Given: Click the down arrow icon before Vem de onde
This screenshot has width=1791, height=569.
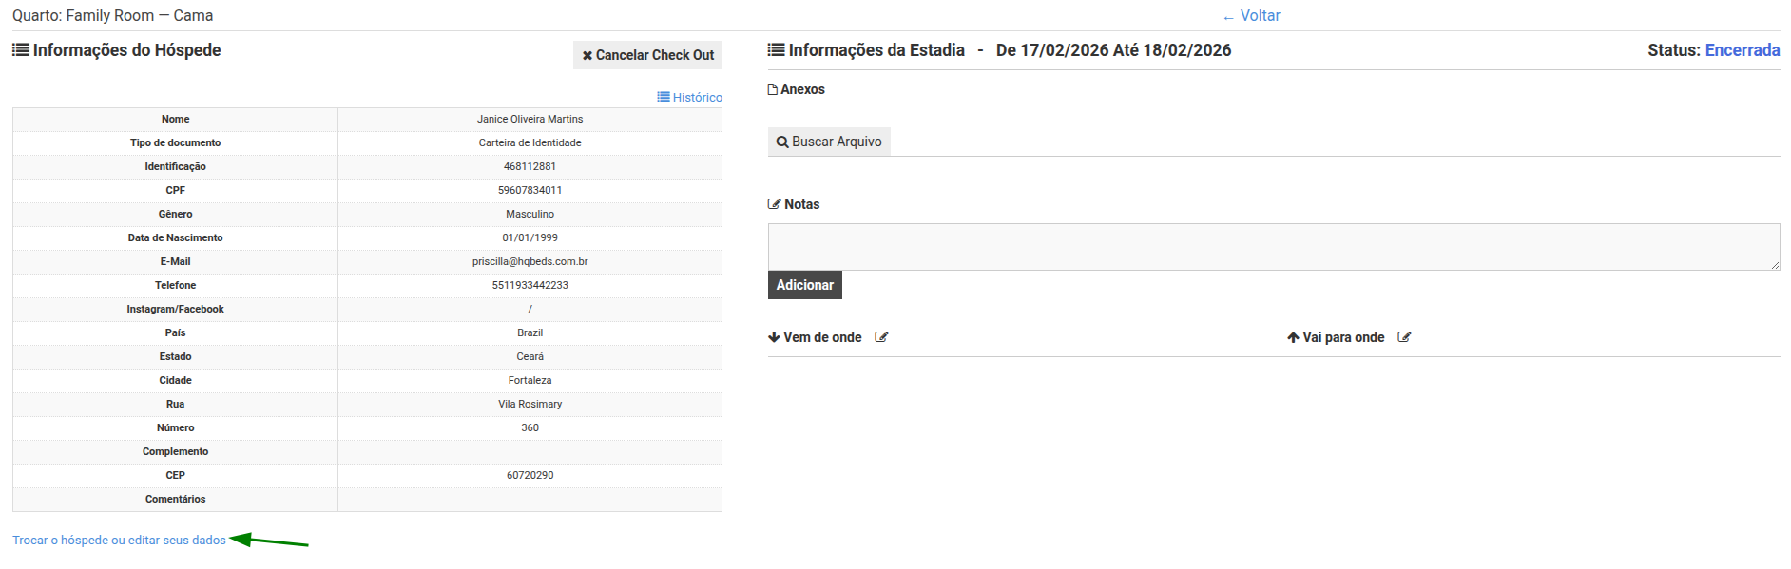Looking at the screenshot, I should (x=774, y=337).
